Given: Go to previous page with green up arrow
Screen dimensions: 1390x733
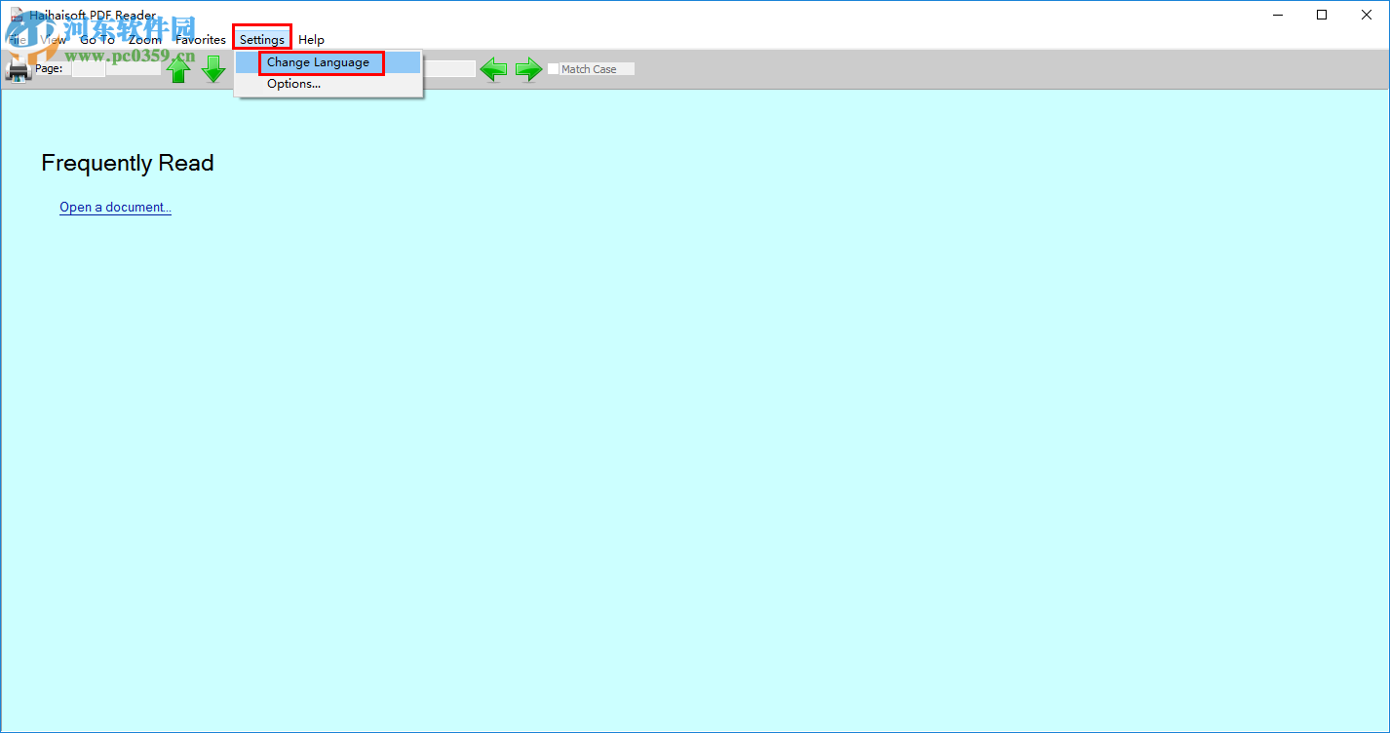Looking at the screenshot, I should [x=179, y=68].
